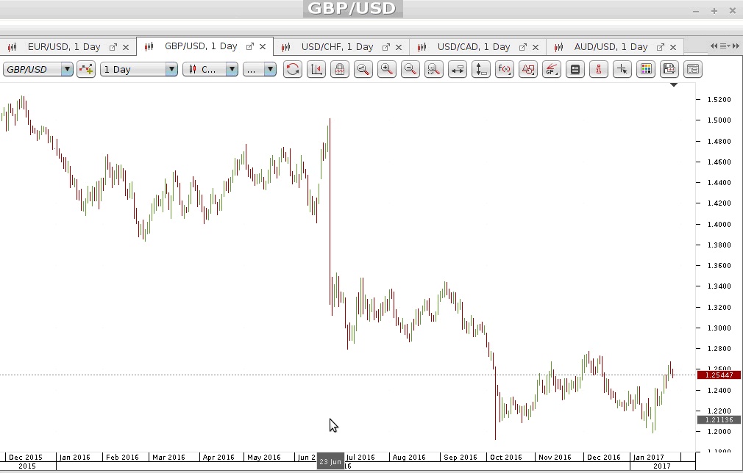The image size is (743, 473).
Task: Click the zoom in magnifier icon
Action: click(x=386, y=69)
